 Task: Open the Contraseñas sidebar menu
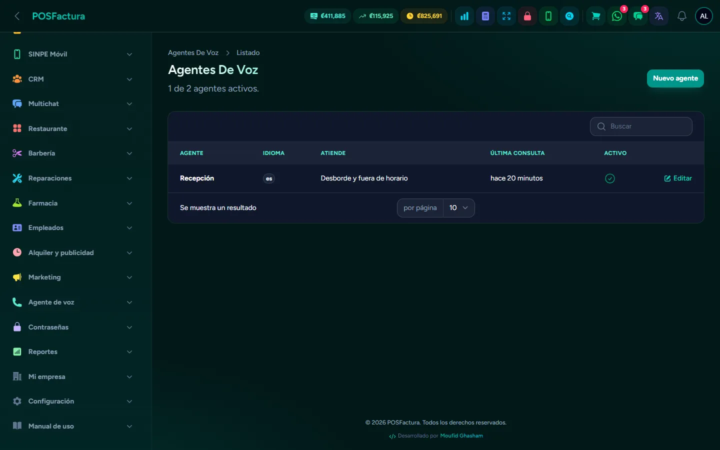point(72,327)
